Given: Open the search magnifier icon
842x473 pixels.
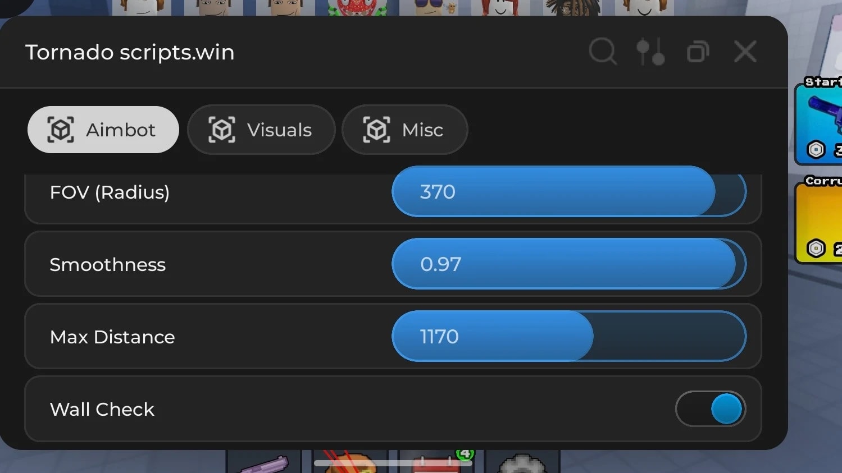Looking at the screenshot, I should tap(603, 52).
